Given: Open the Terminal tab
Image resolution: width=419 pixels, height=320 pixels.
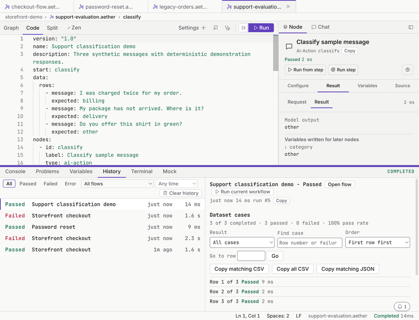Looking at the screenshot, I should [x=142, y=171].
